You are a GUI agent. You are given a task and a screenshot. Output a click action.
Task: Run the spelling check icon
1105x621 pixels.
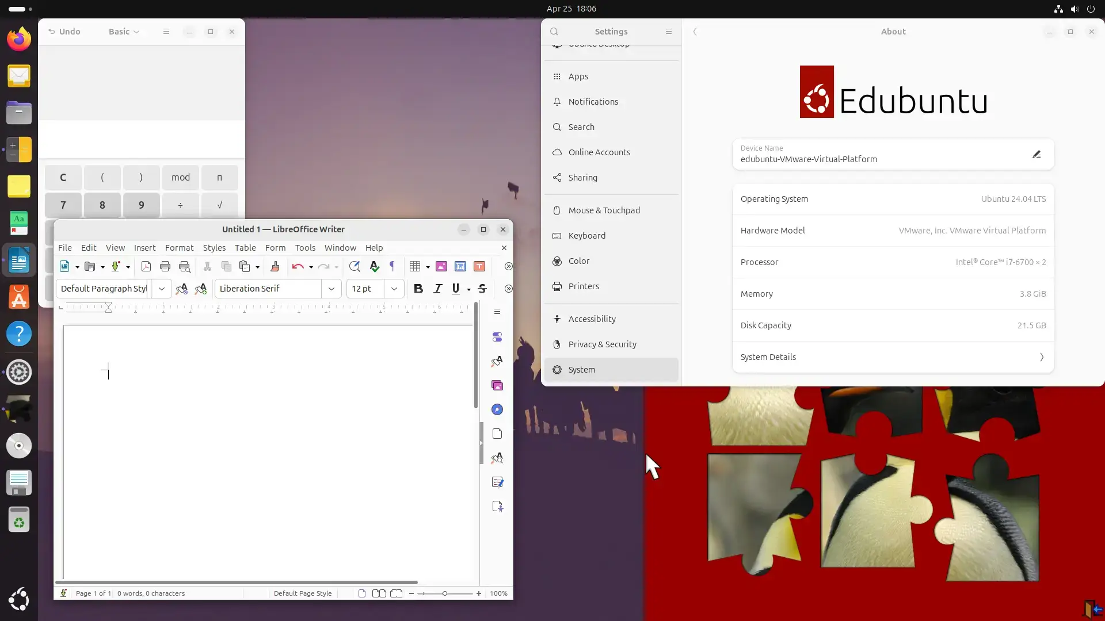click(x=374, y=266)
